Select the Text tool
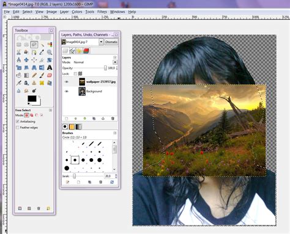Viewport: 290px width, 234px height. click(50, 68)
